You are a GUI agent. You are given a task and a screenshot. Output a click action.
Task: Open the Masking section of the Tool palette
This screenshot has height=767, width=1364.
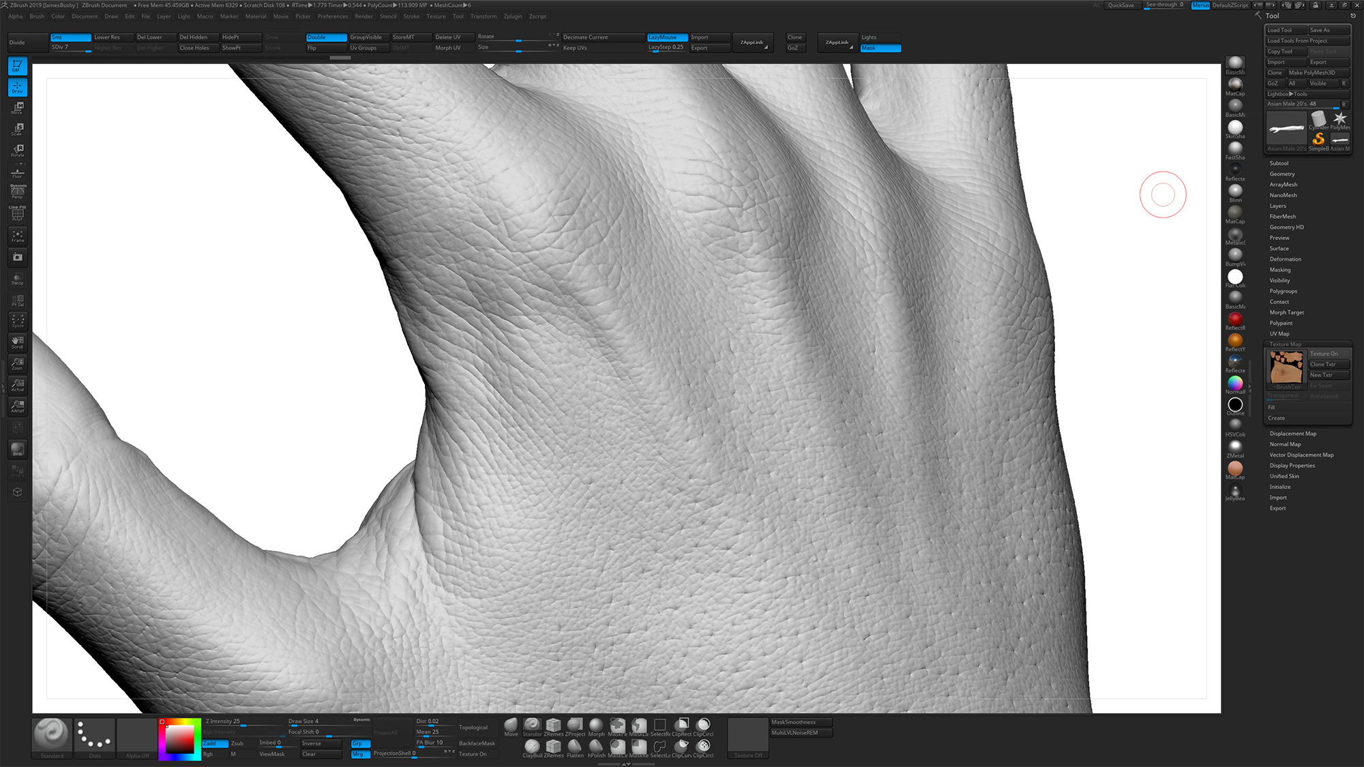(1278, 269)
